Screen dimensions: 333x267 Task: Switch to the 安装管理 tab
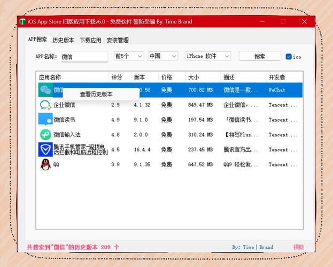pos(118,40)
